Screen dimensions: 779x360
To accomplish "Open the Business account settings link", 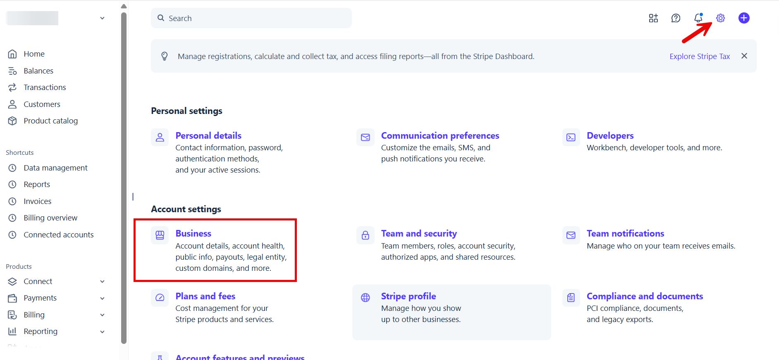I will (193, 233).
